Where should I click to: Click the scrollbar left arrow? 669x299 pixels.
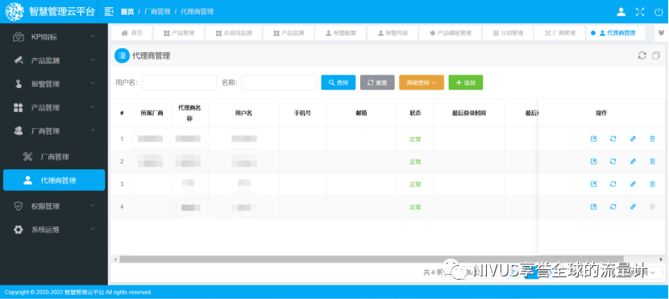[x=114, y=259]
